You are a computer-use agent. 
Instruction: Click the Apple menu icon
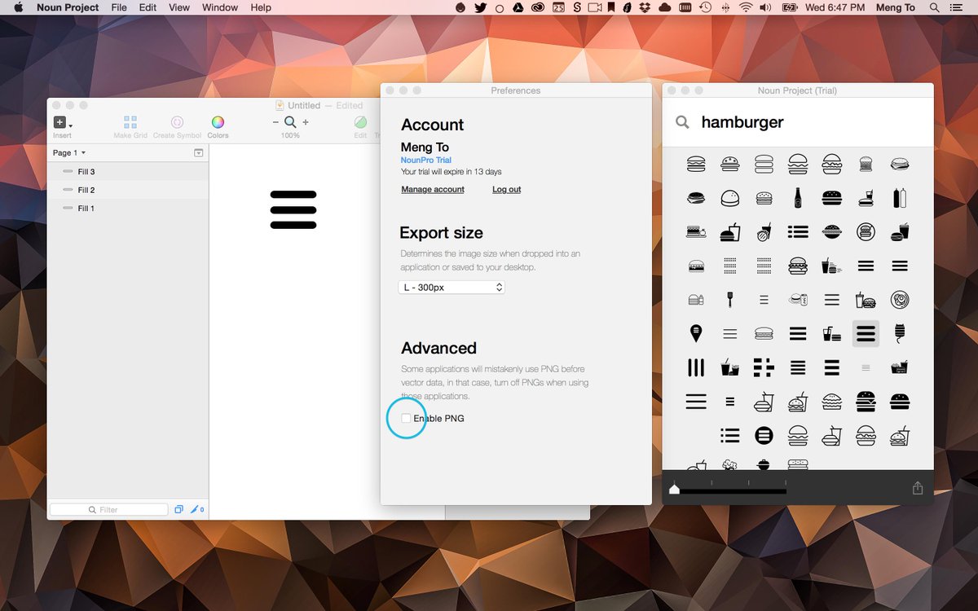tap(18, 7)
